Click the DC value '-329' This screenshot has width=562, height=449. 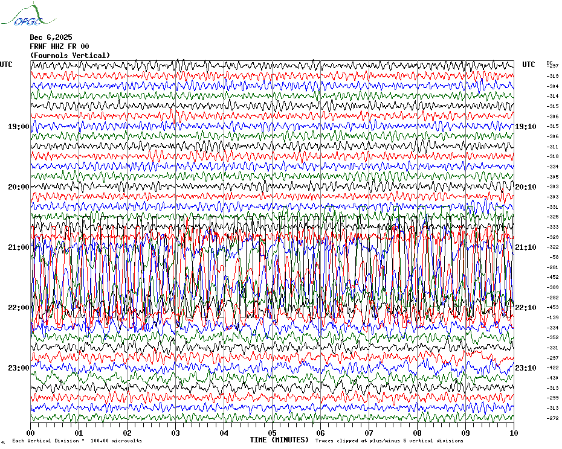click(553, 237)
